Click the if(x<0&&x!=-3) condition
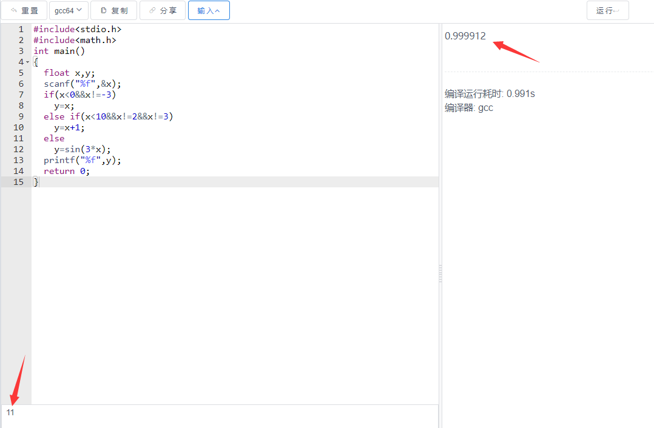The image size is (654, 428). [x=79, y=95]
